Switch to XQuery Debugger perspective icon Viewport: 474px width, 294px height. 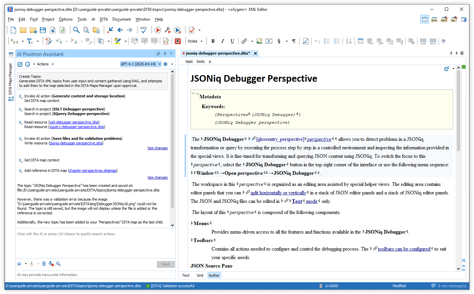[x=454, y=20]
